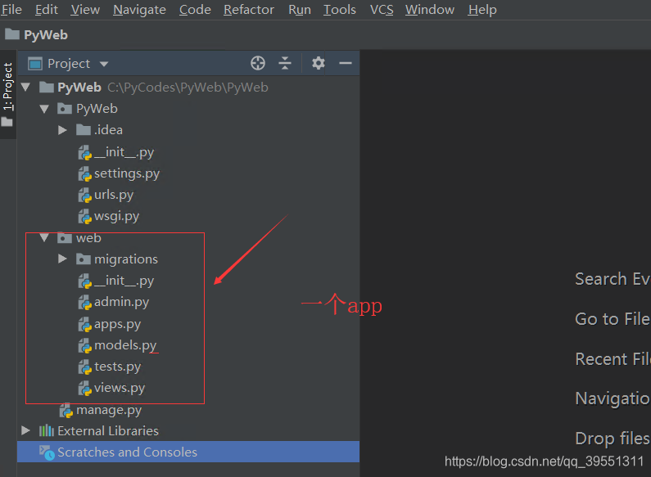Image resolution: width=651 pixels, height=477 pixels.
Task: Open the Project view dropdown arrow
Action: click(x=104, y=64)
